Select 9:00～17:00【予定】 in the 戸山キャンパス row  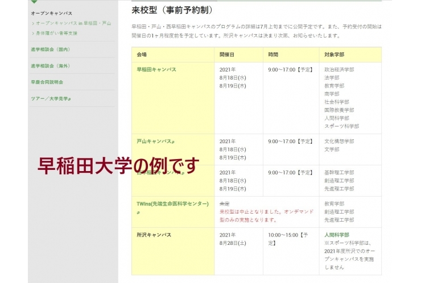point(291,141)
